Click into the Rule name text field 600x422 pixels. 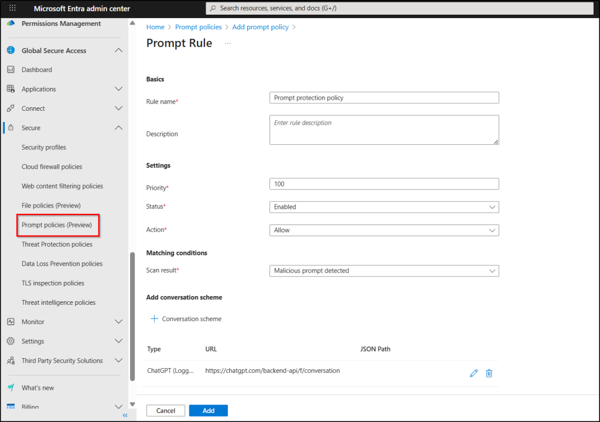coord(384,98)
